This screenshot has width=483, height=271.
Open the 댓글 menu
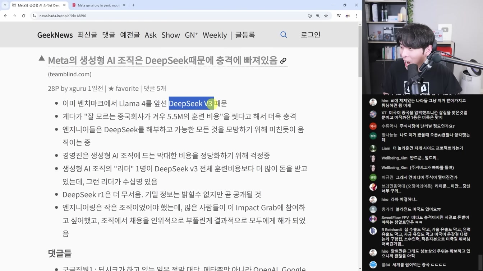[109, 35]
